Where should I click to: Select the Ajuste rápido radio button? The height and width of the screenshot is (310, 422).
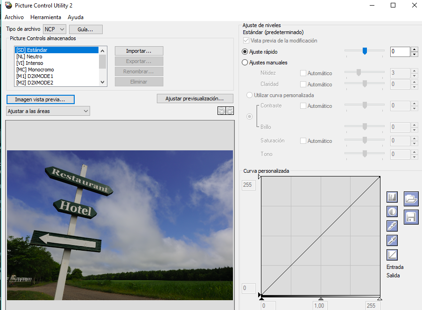(245, 52)
